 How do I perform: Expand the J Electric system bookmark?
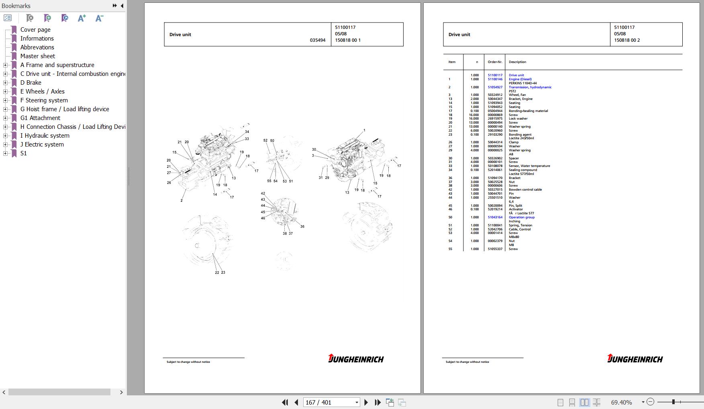[5, 144]
